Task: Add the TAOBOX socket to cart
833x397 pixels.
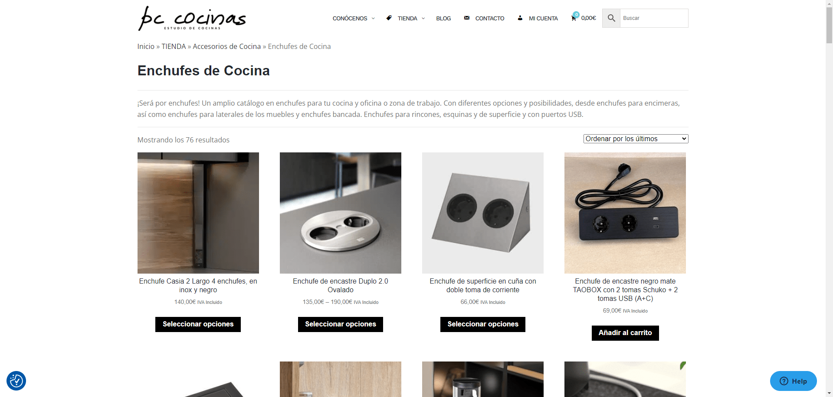Action: click(x=625, y=333)
